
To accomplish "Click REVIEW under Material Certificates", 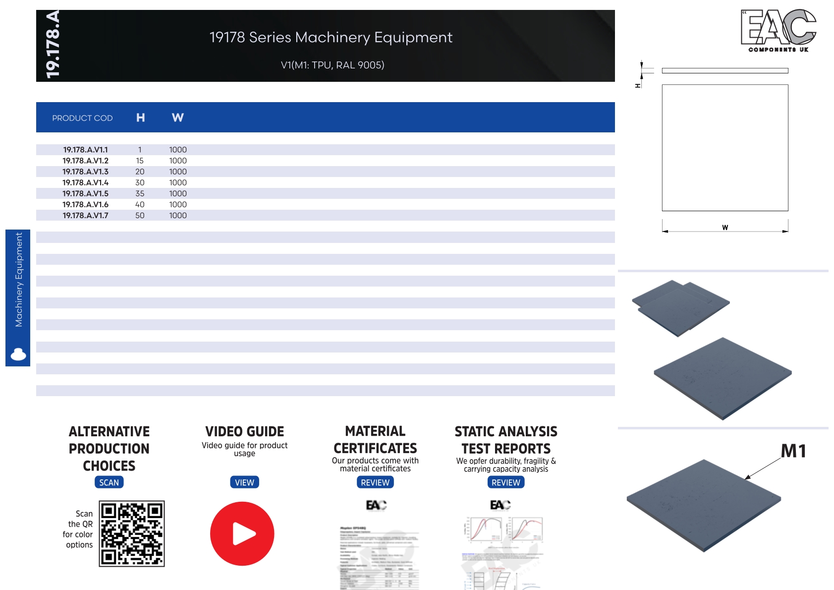I will (375, 482).
